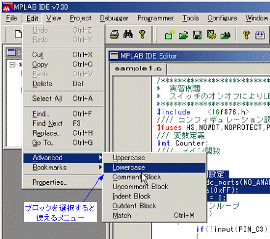Click the '#include' line in code
The width and height of the screenshot is (270, 239).
tap(203, 112)
